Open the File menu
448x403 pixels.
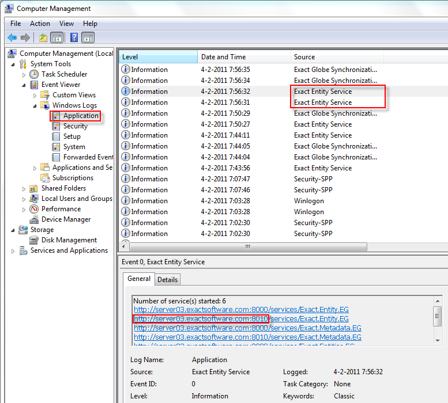point(16,24)
